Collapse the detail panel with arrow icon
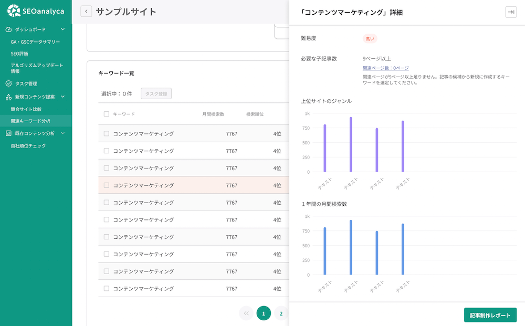 tap(511, 12)
